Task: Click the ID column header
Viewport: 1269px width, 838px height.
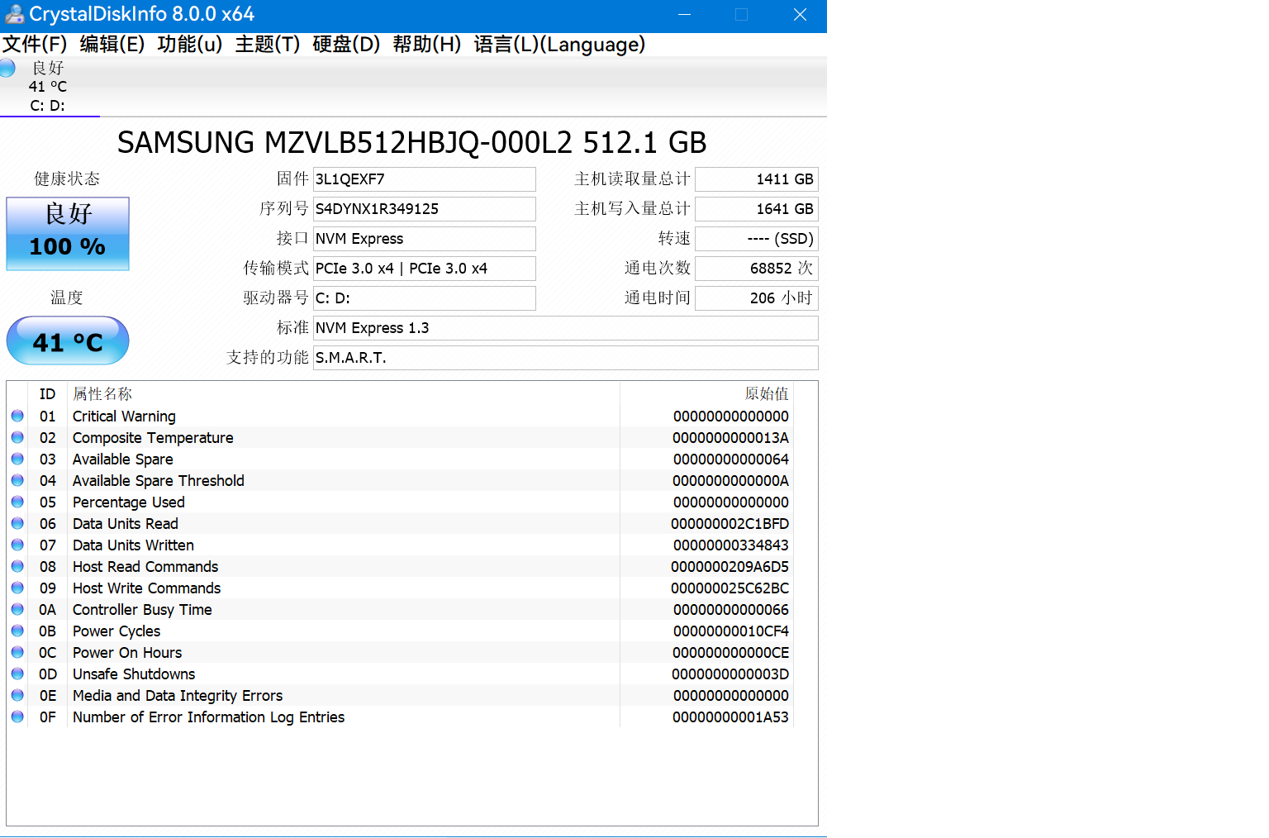Action: click(x=48, y=394)
